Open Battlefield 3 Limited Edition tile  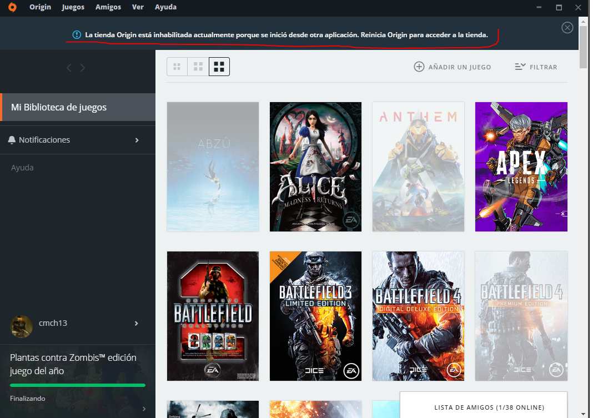[315, 316]
